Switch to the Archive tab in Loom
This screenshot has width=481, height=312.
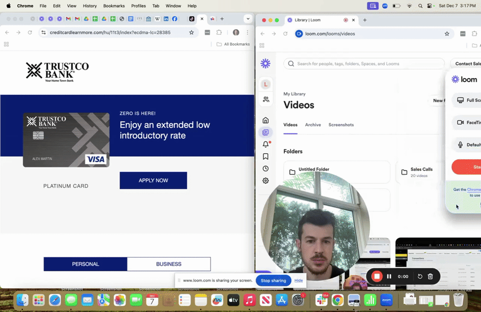[313, 125]
